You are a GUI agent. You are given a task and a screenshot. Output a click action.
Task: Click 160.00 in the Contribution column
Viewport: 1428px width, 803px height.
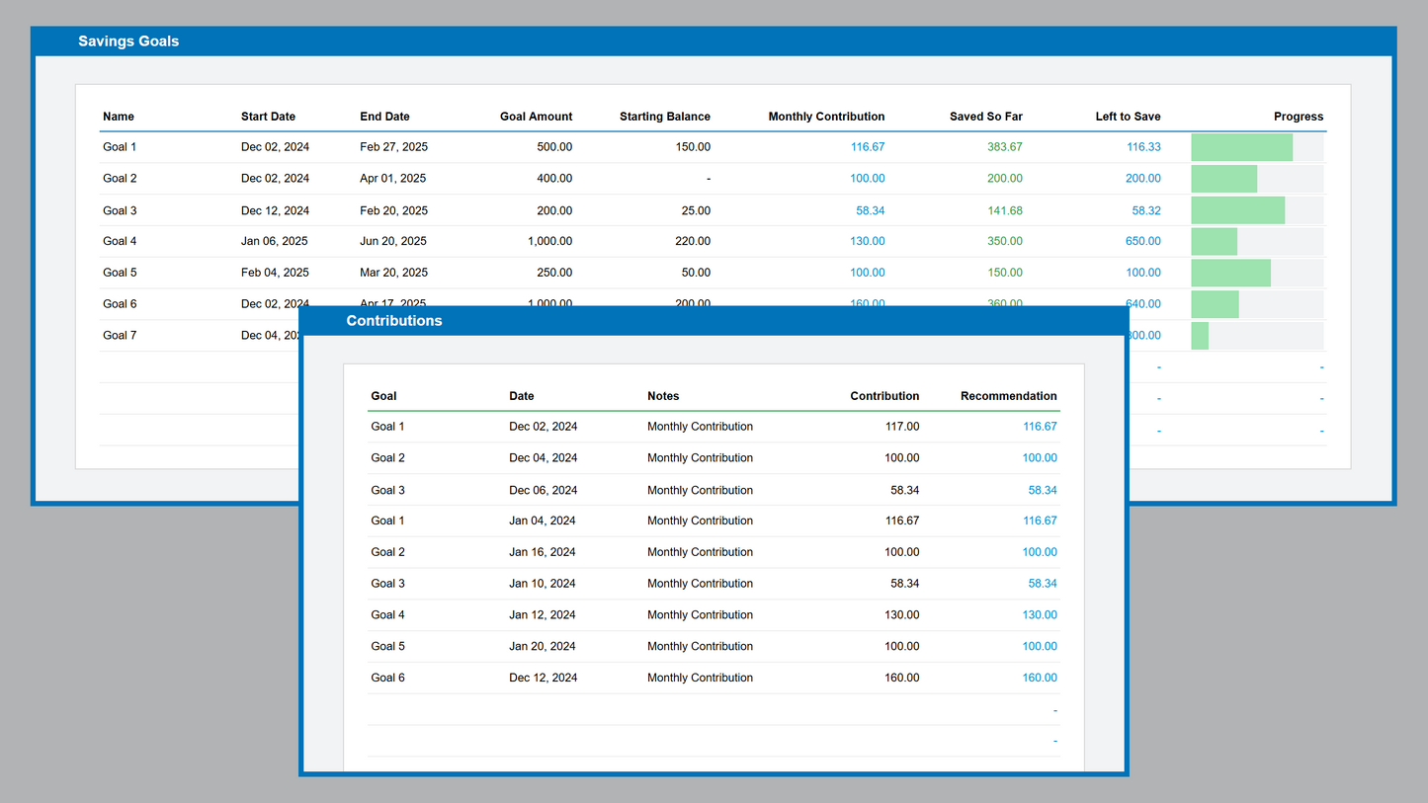tap(901, 678)
